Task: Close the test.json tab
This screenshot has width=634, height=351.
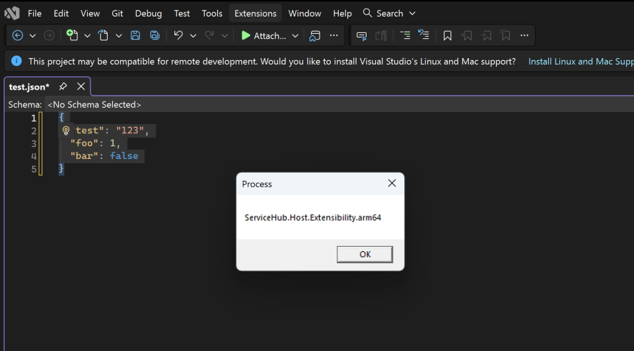Action: (81, 86)
